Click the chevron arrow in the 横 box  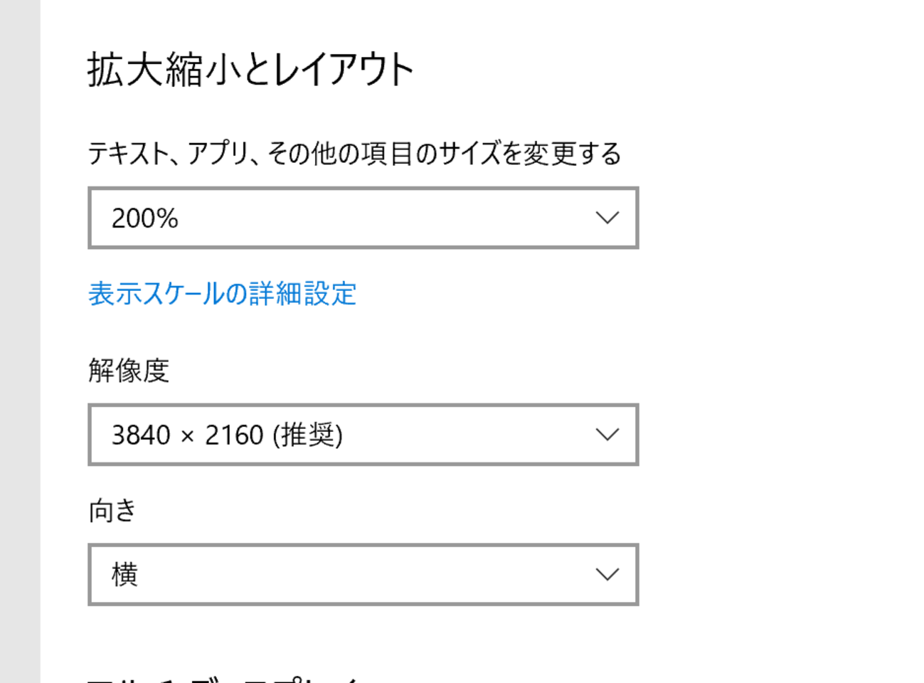(x=607, y=575)
